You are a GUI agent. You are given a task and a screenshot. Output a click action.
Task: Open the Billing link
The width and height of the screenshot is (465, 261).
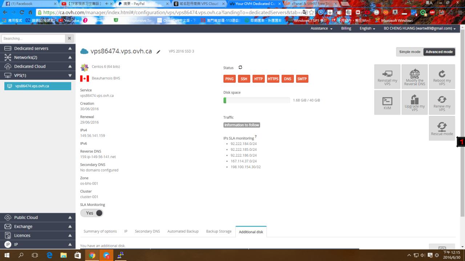[346, 28]
